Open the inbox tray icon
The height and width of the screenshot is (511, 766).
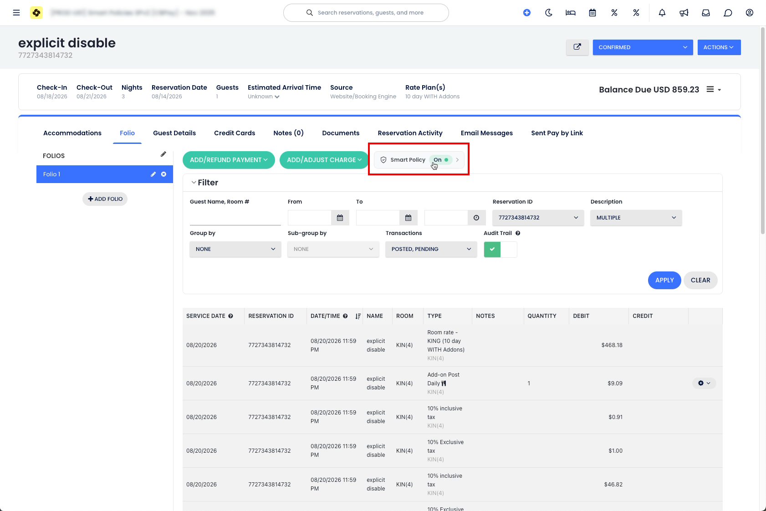tap(706, 13)
